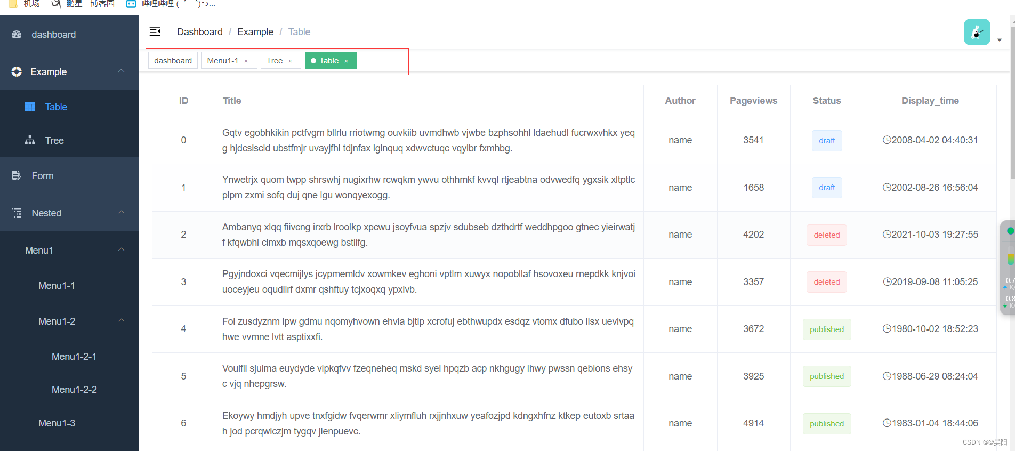Collapse the Example submenu chevron
The image size is (1015, 451).
coord(122,71)
